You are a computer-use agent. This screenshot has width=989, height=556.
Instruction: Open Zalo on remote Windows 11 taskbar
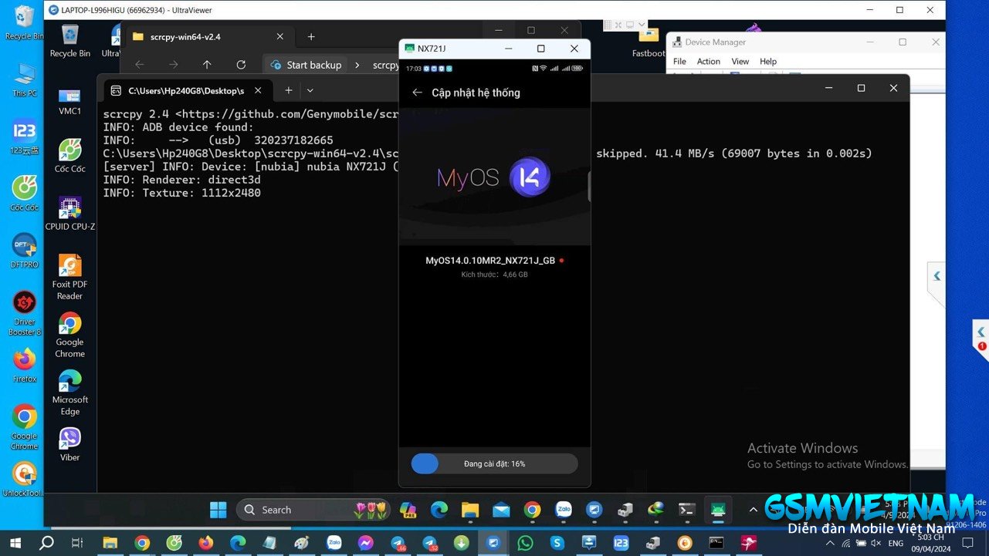click(564, 510)
